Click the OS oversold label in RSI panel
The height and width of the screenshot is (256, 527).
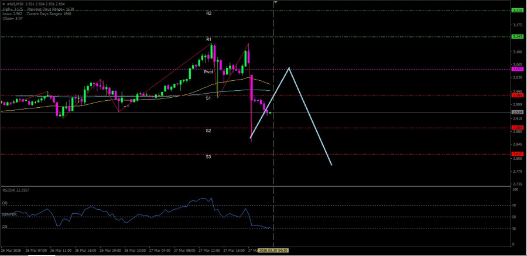tap(5, 226)
